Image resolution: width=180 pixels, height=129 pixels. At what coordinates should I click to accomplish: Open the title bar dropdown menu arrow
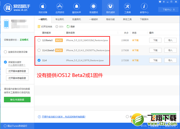[x=164, y=2]
